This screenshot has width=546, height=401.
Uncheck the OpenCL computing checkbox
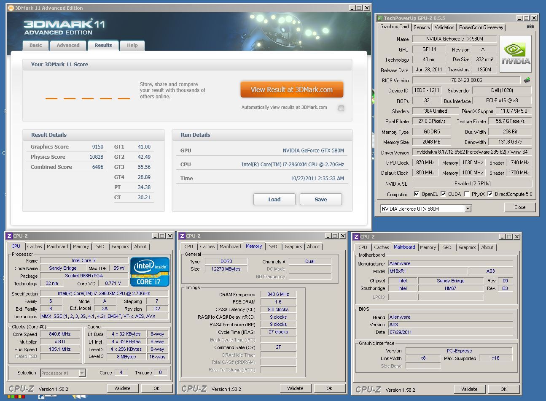(417, 194)
